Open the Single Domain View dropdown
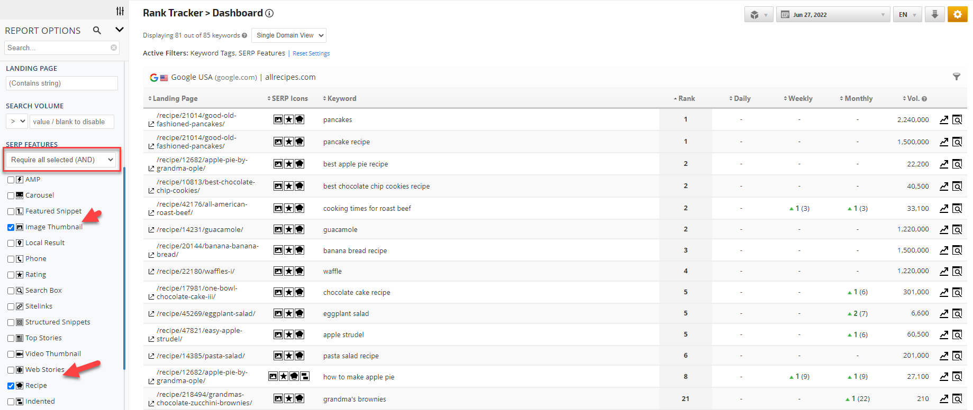The image size is (973, 410). [x=289, y=35]
